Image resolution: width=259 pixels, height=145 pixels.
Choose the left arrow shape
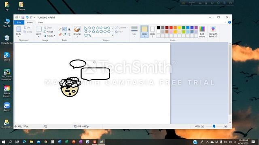coord(105,28)
